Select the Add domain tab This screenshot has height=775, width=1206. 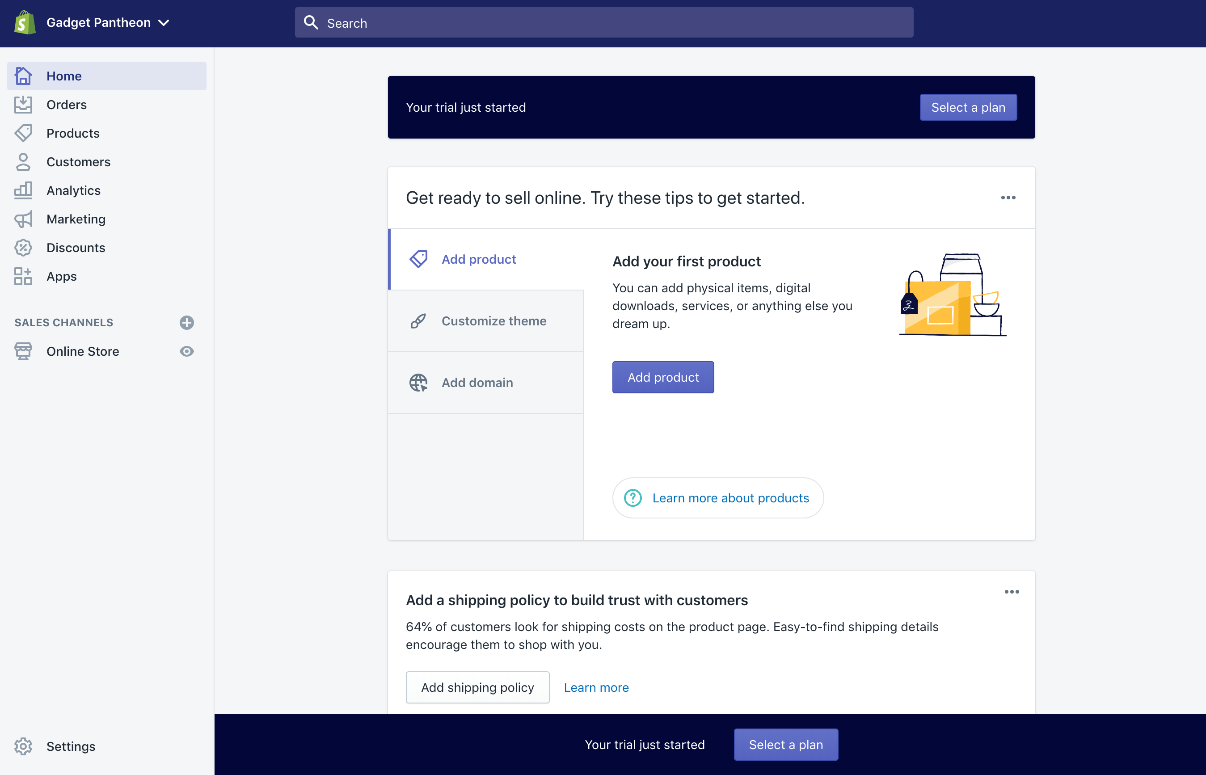(486, 383)
